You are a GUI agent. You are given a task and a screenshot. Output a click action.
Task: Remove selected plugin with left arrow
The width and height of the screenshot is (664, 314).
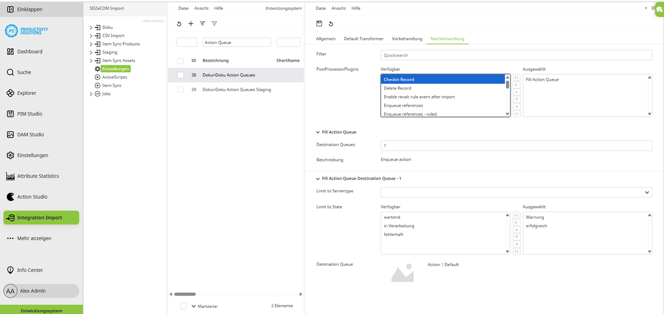517,107
